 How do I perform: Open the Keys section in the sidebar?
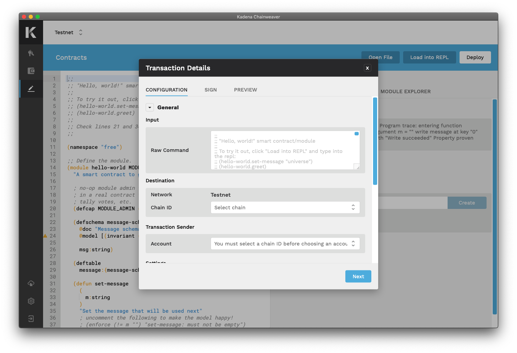click(31, 53)
